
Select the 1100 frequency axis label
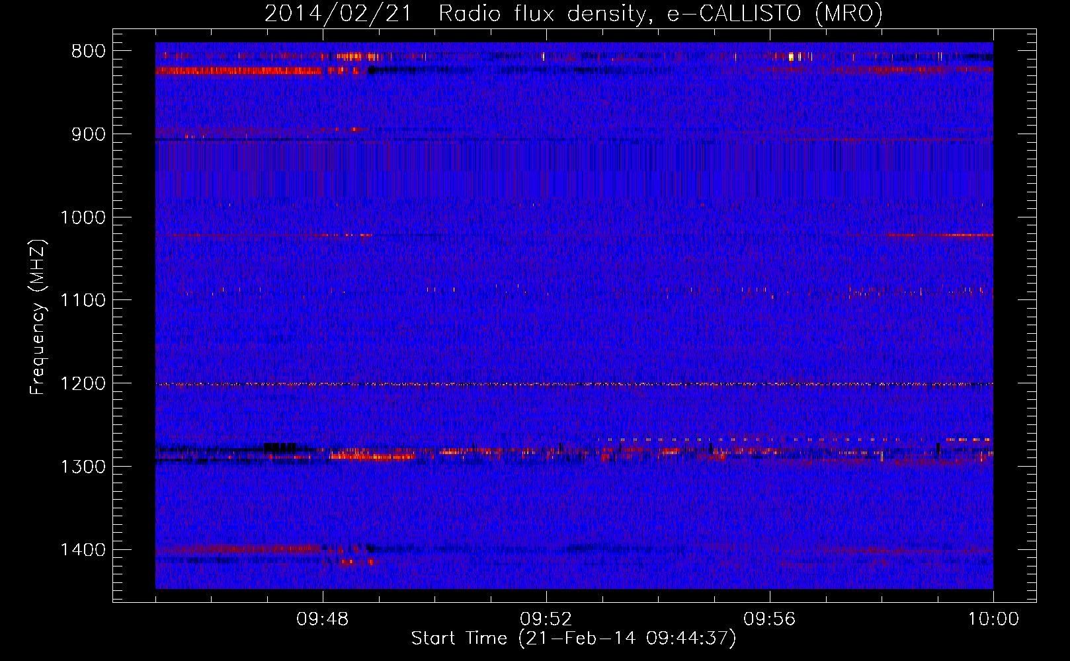coord(83,300)
